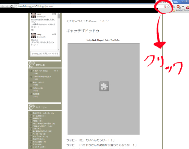Click the Catch The DoDo link

point(112,40)
